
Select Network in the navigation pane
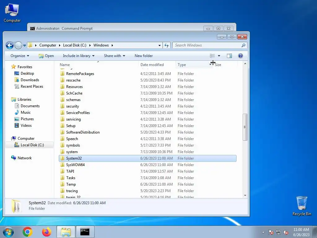[24, 158]
